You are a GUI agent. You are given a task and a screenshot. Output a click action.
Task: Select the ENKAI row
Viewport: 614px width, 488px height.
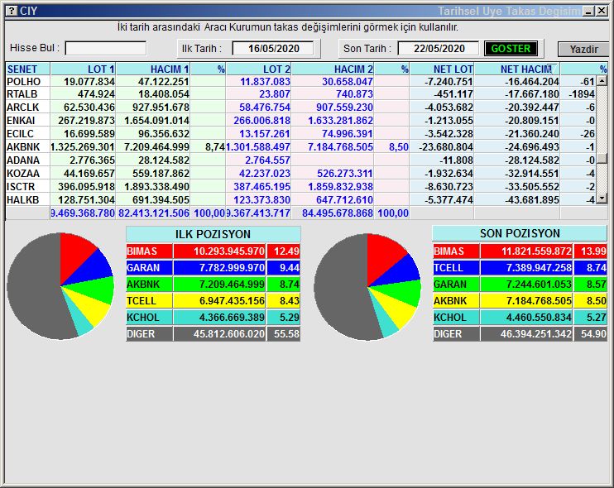pyautogui.click(x=300, y=121)
